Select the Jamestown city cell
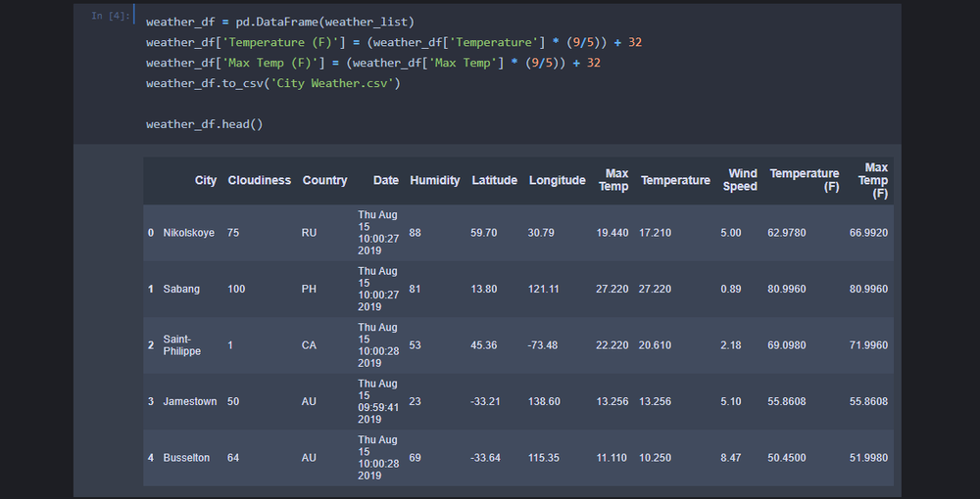This screenshot has width=980, height=499. 190,401
